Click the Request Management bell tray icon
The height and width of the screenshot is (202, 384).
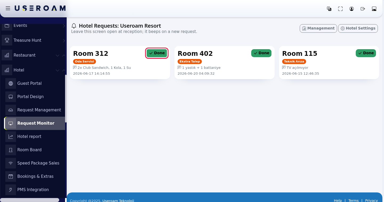tap(11, 110)
